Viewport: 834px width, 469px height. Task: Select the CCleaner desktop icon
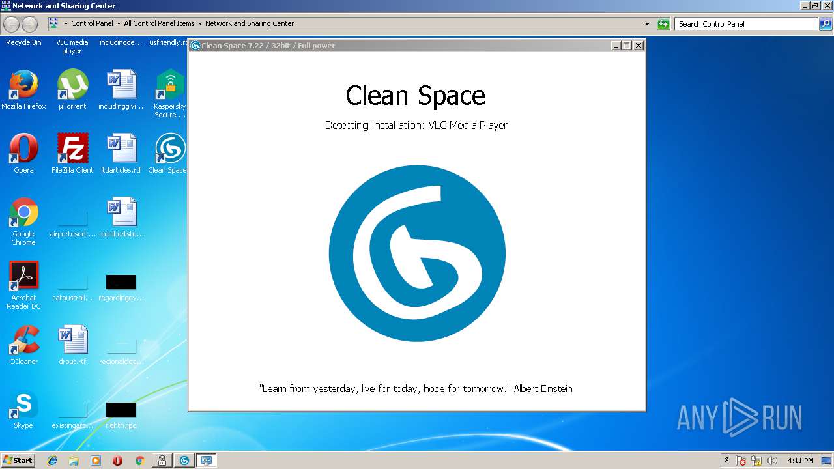click(23, 345)
